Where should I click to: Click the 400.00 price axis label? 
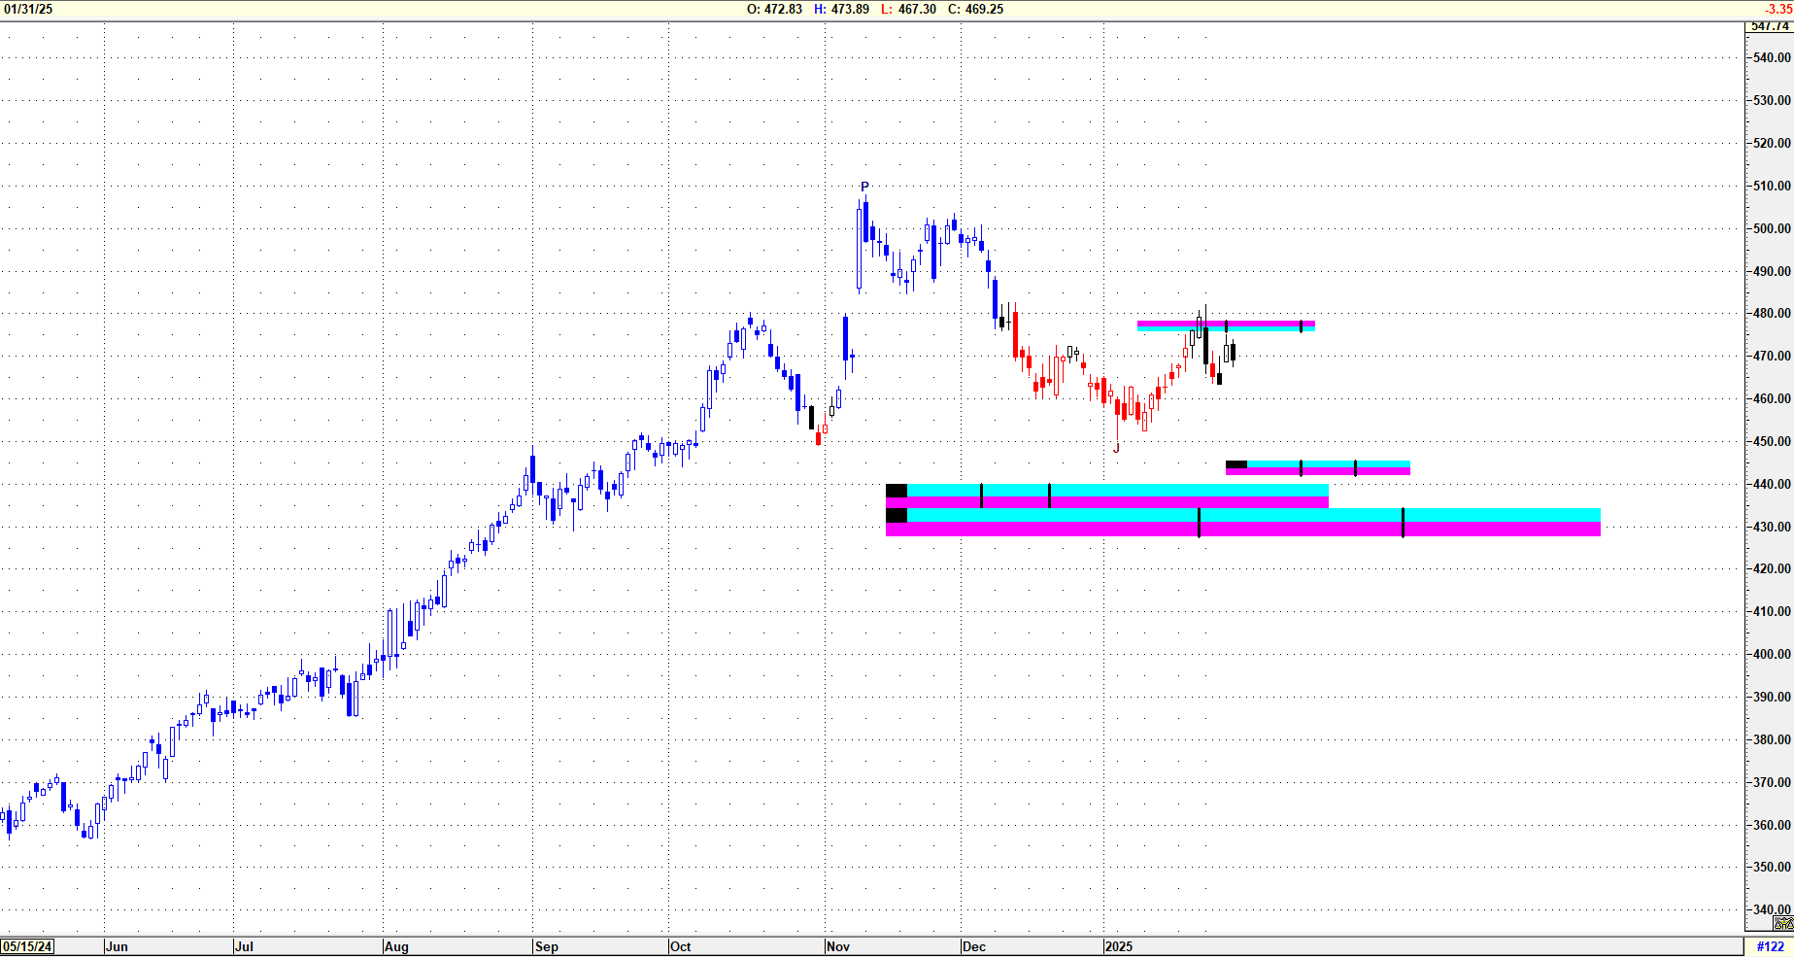tap(1772, 654)
